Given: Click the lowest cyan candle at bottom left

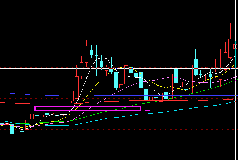Looking at the screenshot, I should 12,129.
